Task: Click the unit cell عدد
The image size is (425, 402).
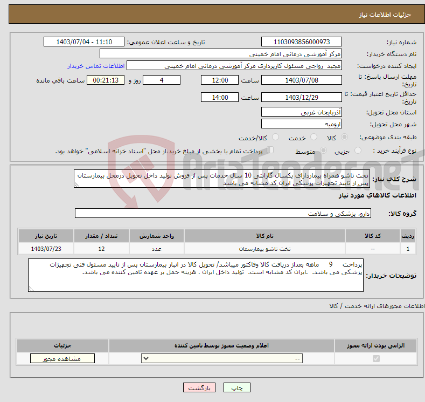Action: (157, 249)
